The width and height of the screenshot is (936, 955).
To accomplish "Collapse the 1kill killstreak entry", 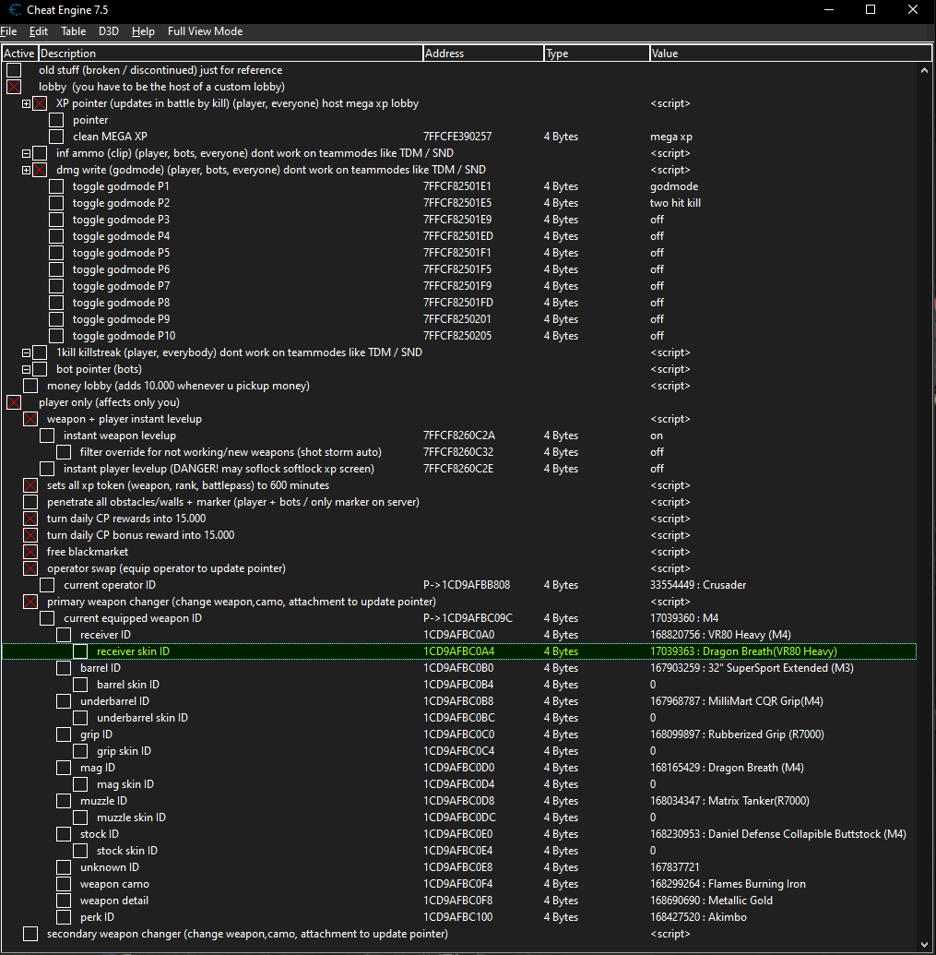I will pos(26,352).
